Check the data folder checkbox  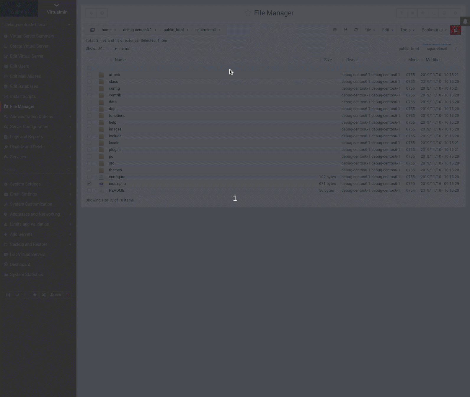pyautogui.click(x=89, y=102)
